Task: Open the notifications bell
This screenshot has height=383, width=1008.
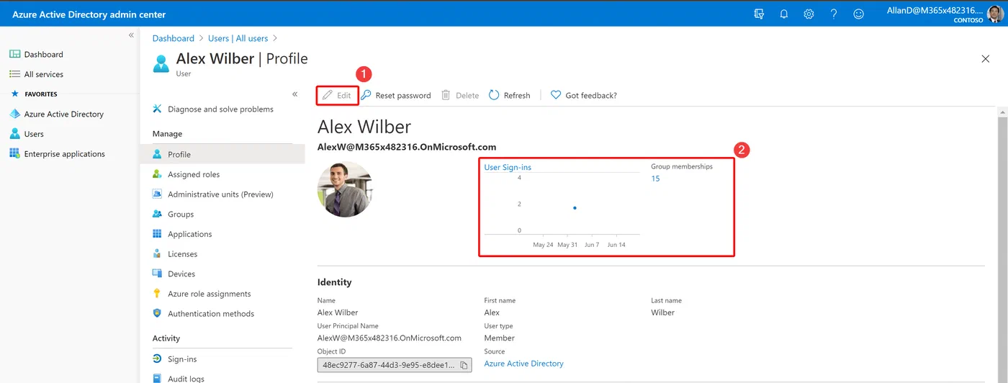Action: point(784,14)
